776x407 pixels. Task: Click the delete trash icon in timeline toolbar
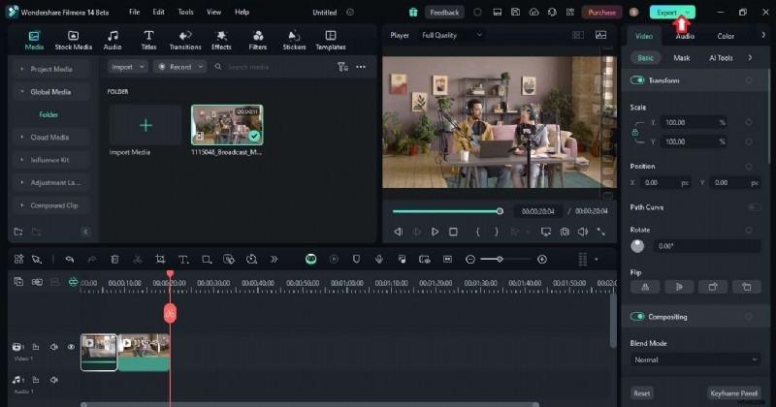pyautogui.click(x=114, y=260)
